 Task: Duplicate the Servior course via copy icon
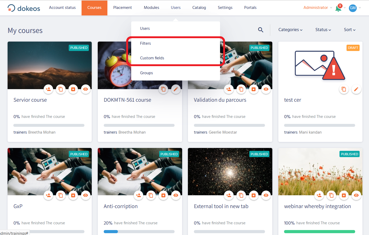point(61,89)
